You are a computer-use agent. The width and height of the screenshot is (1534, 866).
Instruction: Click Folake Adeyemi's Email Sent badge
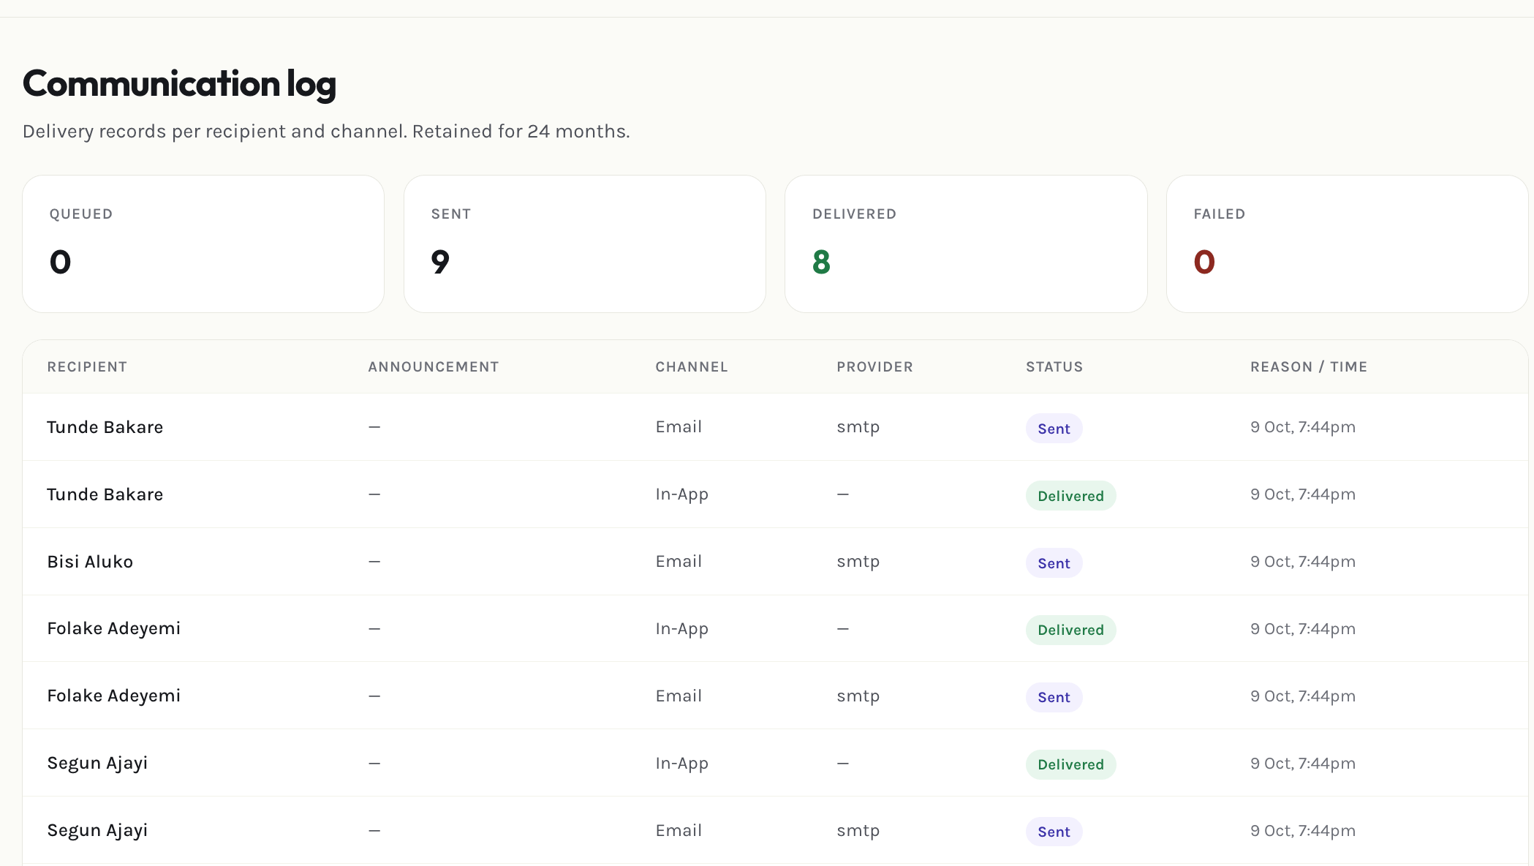pos(1054,697)
